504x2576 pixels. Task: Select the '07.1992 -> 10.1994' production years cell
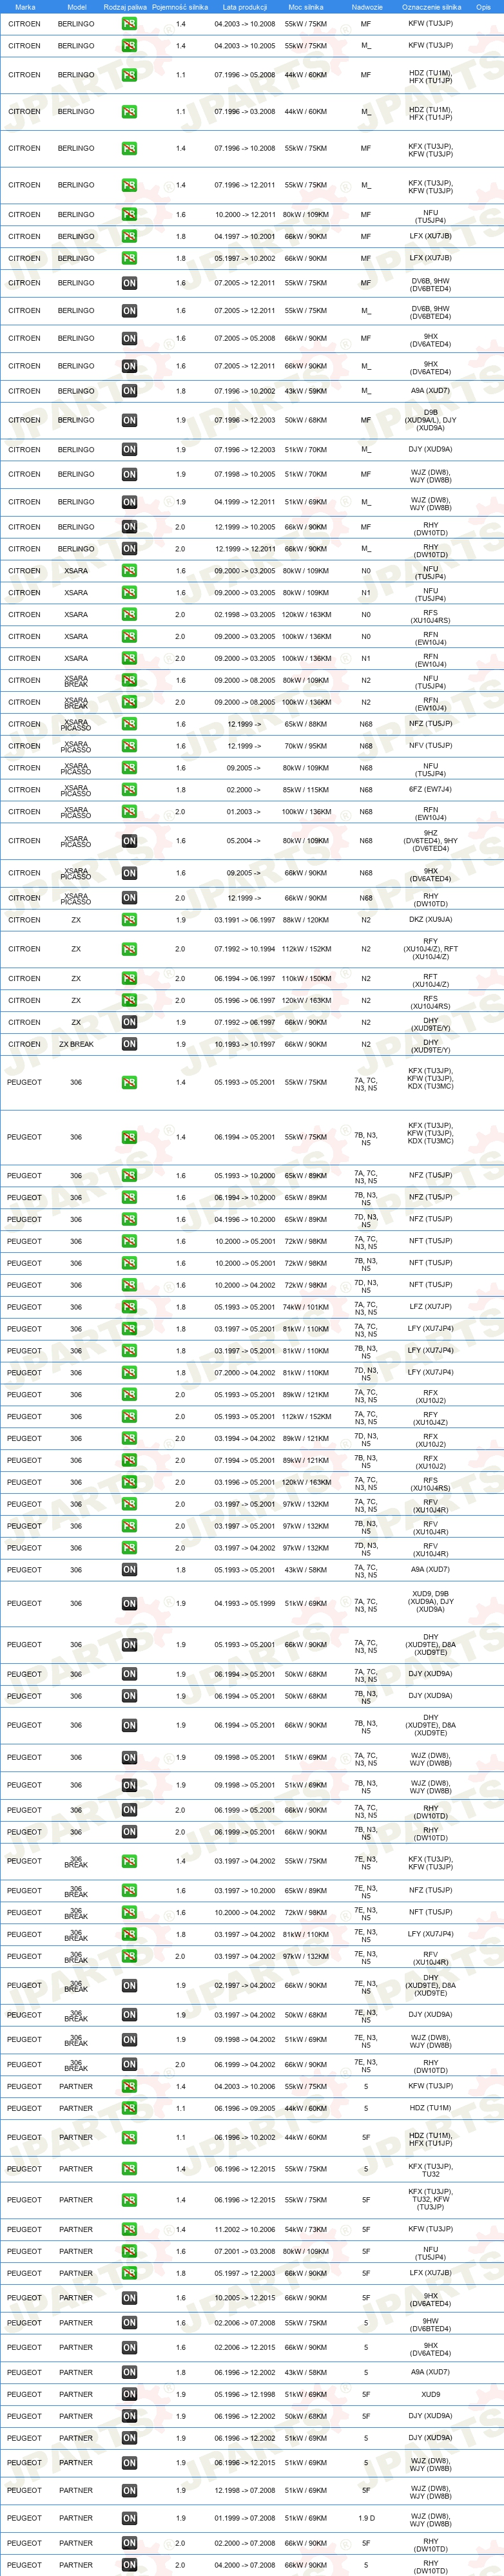coord(244,949)
